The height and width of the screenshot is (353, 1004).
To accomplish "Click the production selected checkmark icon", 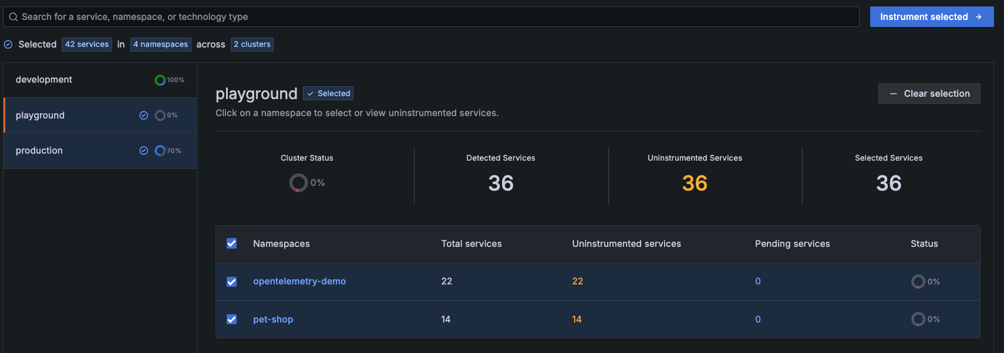I will point(143,151).
